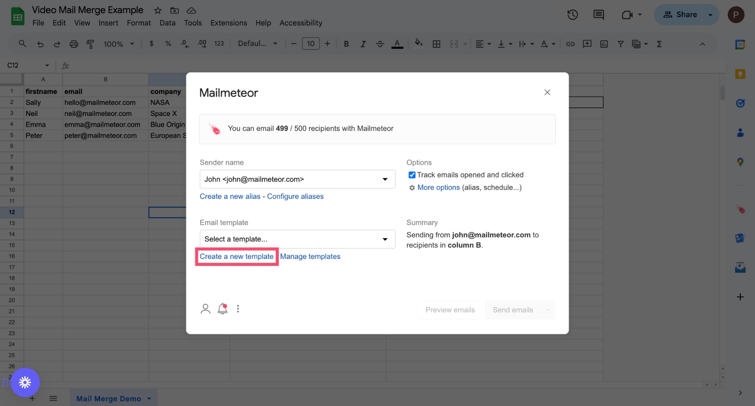Open the zoom 100% dropdown
The image size is (755, 406).
(119, 44)
